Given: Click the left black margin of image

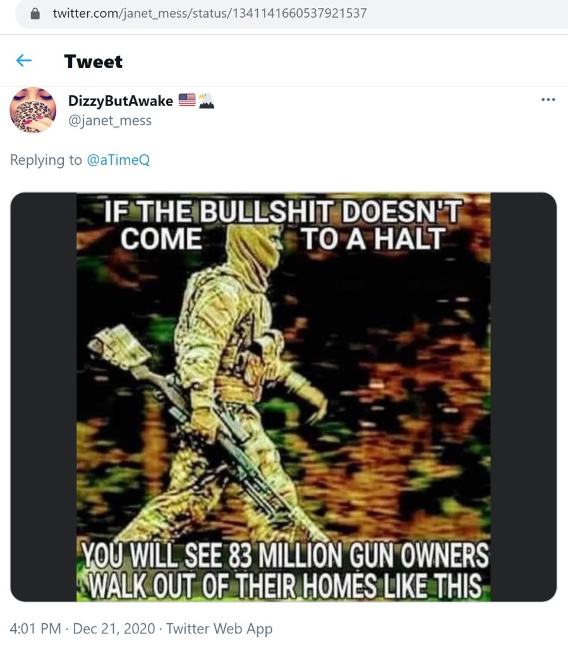Looking at the screenshot, I should click(x=44, y=397).
